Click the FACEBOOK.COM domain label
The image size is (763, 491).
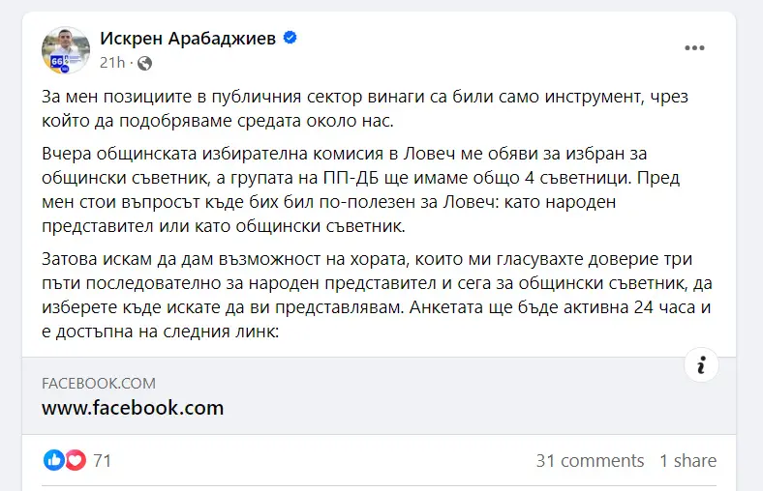point(99,384)
